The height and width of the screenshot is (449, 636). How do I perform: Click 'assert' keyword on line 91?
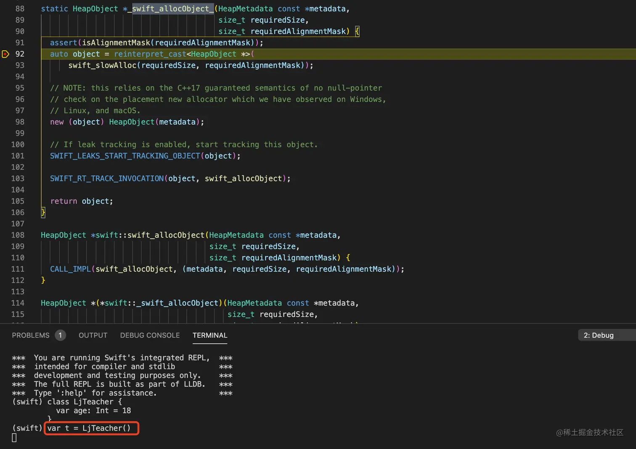64,42
